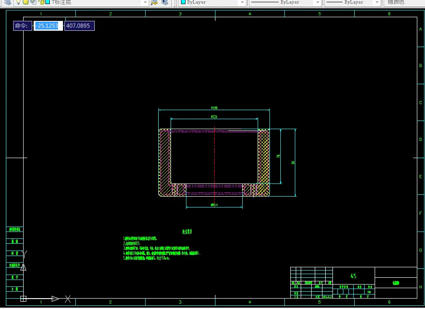This screenshot has height=309, width=425.
Task: Click zone number 3 on top border
Action: click(180, 14)
